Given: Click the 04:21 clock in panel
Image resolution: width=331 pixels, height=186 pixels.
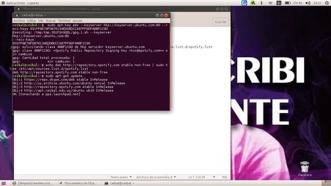Looking at the screenshot, I should coord(317,3).
